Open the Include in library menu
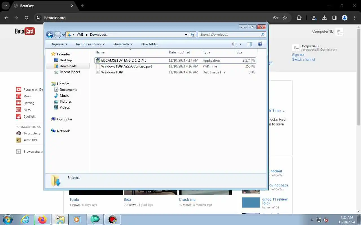The image size is (361, 225). 90,44
